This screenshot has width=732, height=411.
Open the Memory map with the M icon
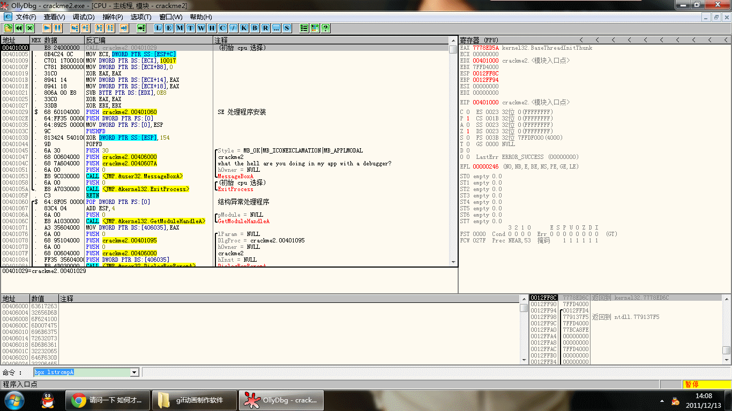[x=180, y=28]
